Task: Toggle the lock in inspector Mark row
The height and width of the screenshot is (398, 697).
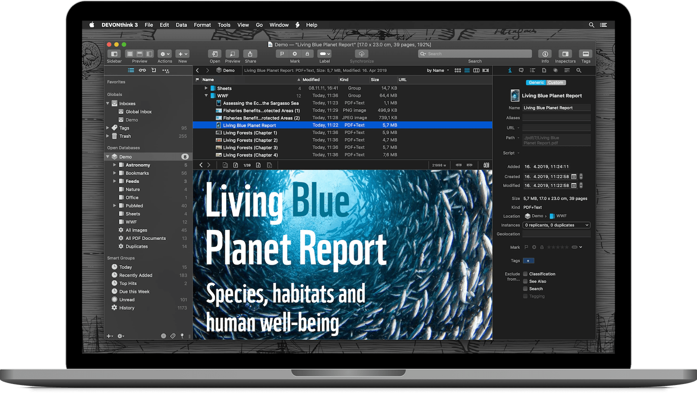Action: pos(542,247)
